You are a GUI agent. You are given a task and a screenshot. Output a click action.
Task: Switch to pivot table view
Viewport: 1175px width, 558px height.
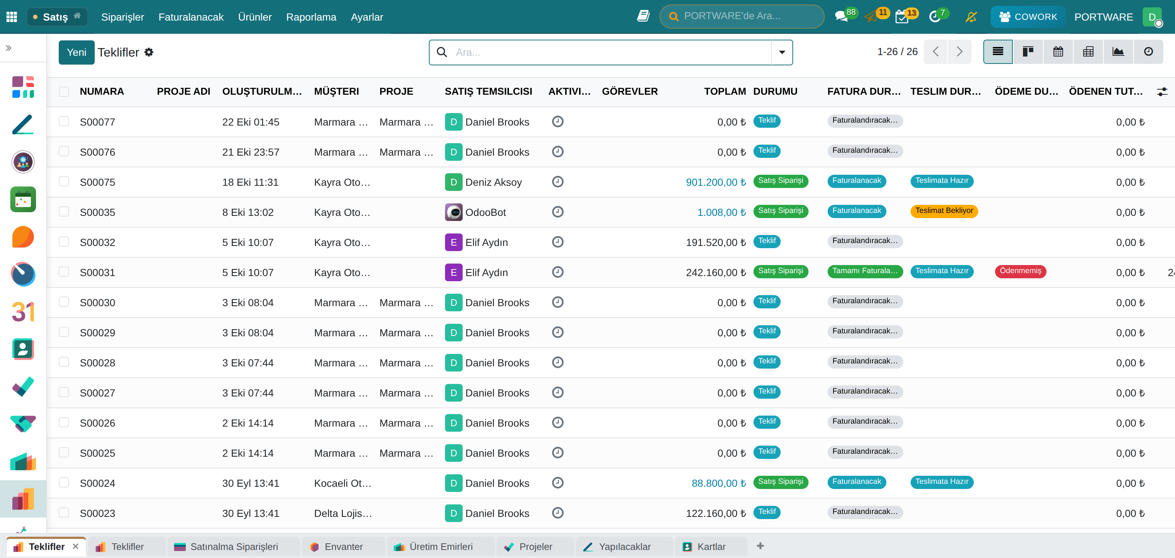pyautogui.click(x=1088, y=52)
